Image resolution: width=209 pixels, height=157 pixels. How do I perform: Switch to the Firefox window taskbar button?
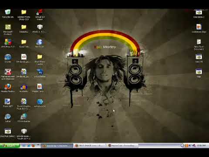pyautogui.click(x=90, y=146)
